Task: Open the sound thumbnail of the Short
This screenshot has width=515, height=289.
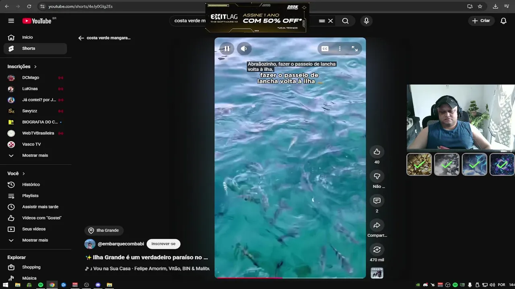Action: tap(377, 273)
